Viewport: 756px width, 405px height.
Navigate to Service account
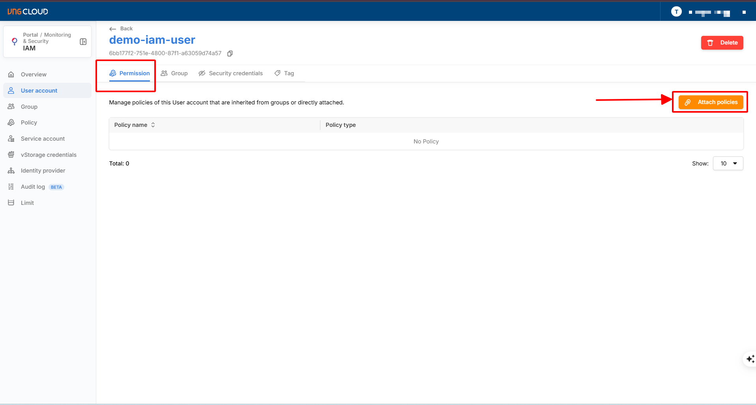coord(43,139)
